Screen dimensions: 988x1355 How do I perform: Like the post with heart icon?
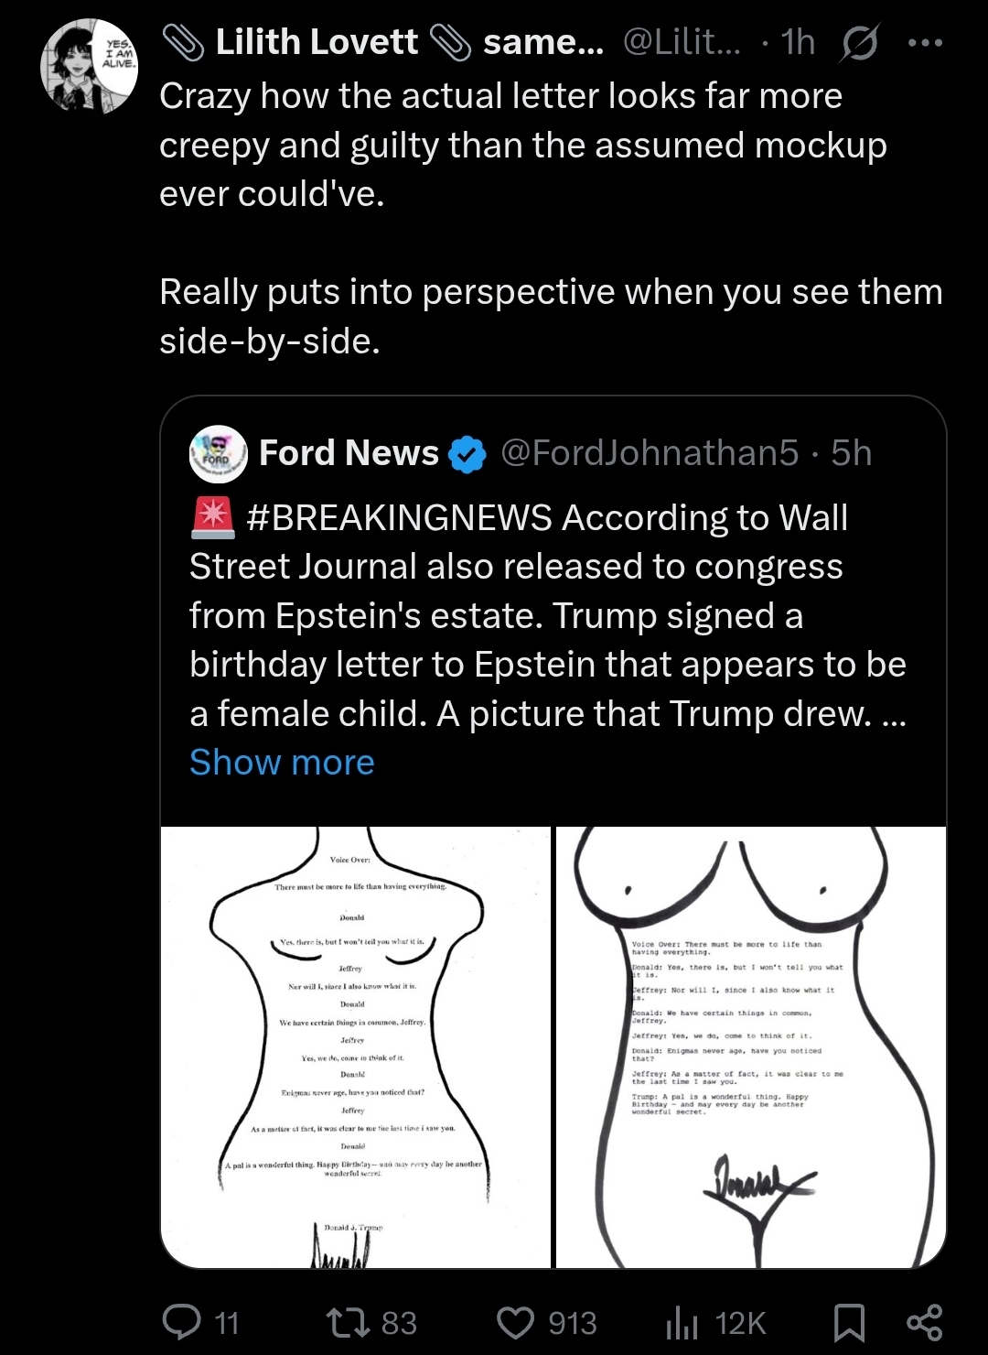pyautogui.click(x=516, y=1322)
